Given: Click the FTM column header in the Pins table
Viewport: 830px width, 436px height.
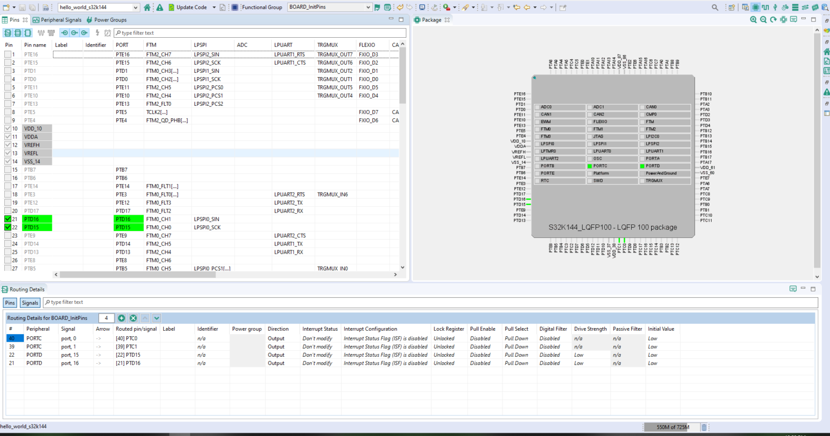Looking at the screenshot, I should tap(168, 45).
